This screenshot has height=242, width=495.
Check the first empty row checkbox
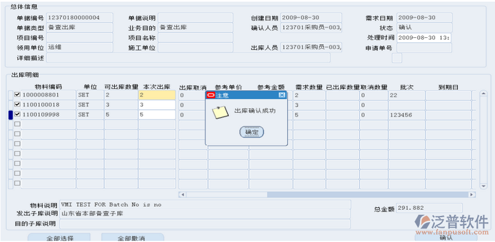pos(17,124)
